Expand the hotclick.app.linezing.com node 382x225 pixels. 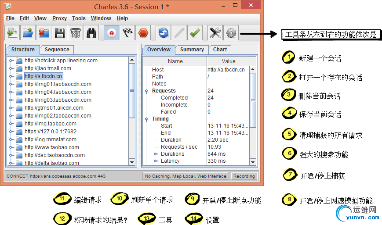(11, 61)
